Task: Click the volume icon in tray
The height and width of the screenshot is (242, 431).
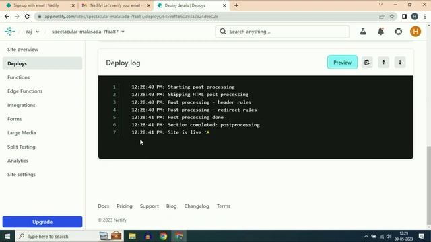Action: 389,236
